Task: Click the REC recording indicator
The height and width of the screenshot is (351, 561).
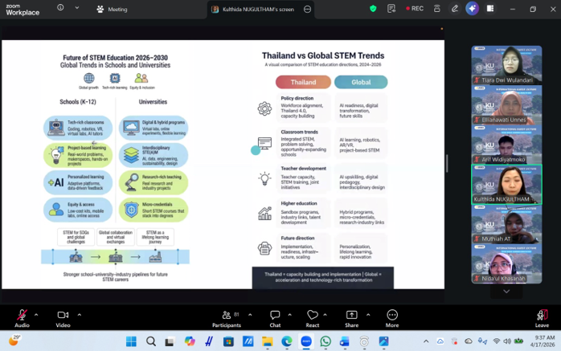Action: (413, 9)
